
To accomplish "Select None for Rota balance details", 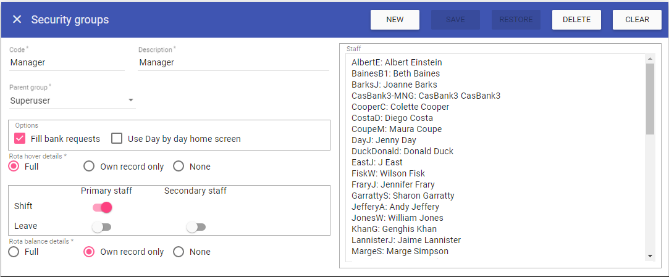I will point(179,252).
